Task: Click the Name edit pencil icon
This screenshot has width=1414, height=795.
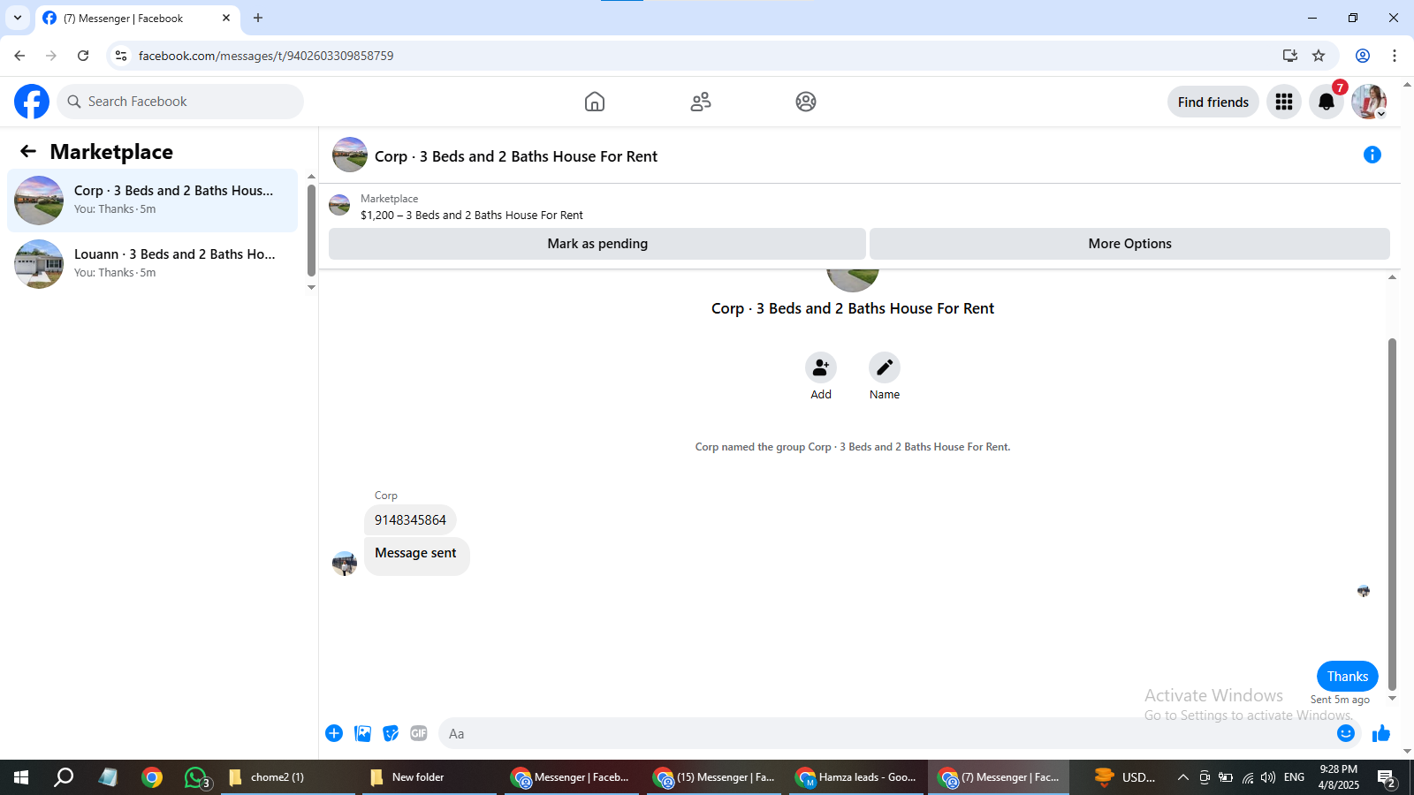Action: click(885, 367)
